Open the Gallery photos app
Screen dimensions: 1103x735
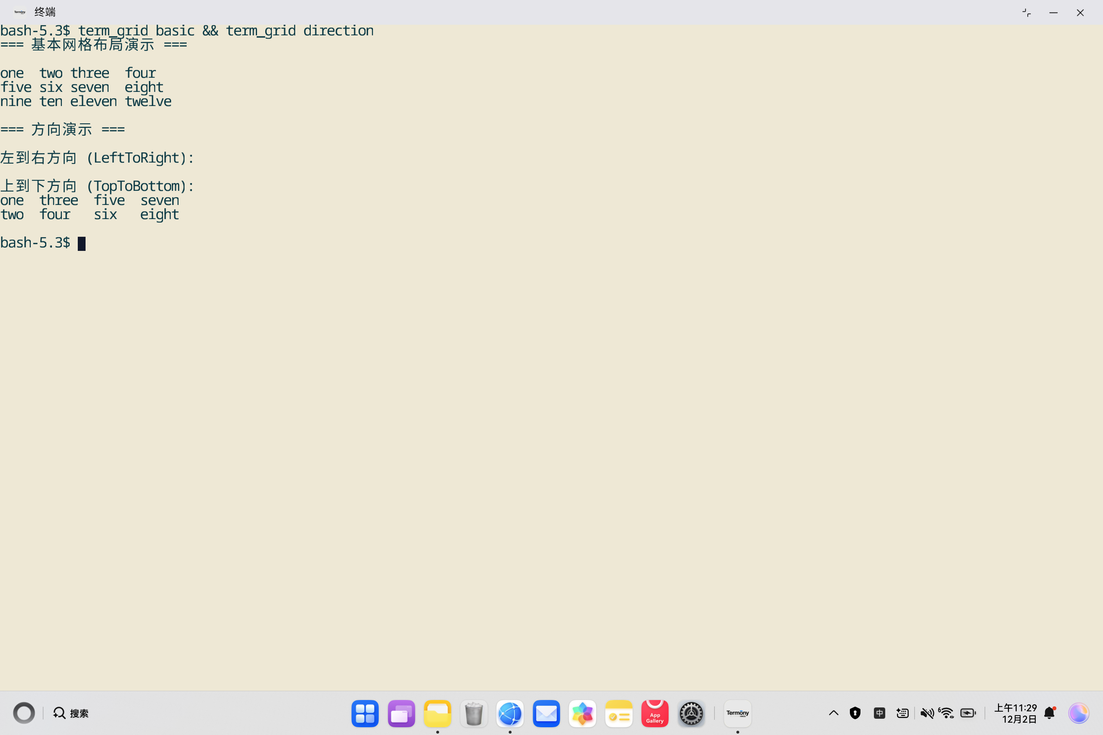tap(582, 713)
